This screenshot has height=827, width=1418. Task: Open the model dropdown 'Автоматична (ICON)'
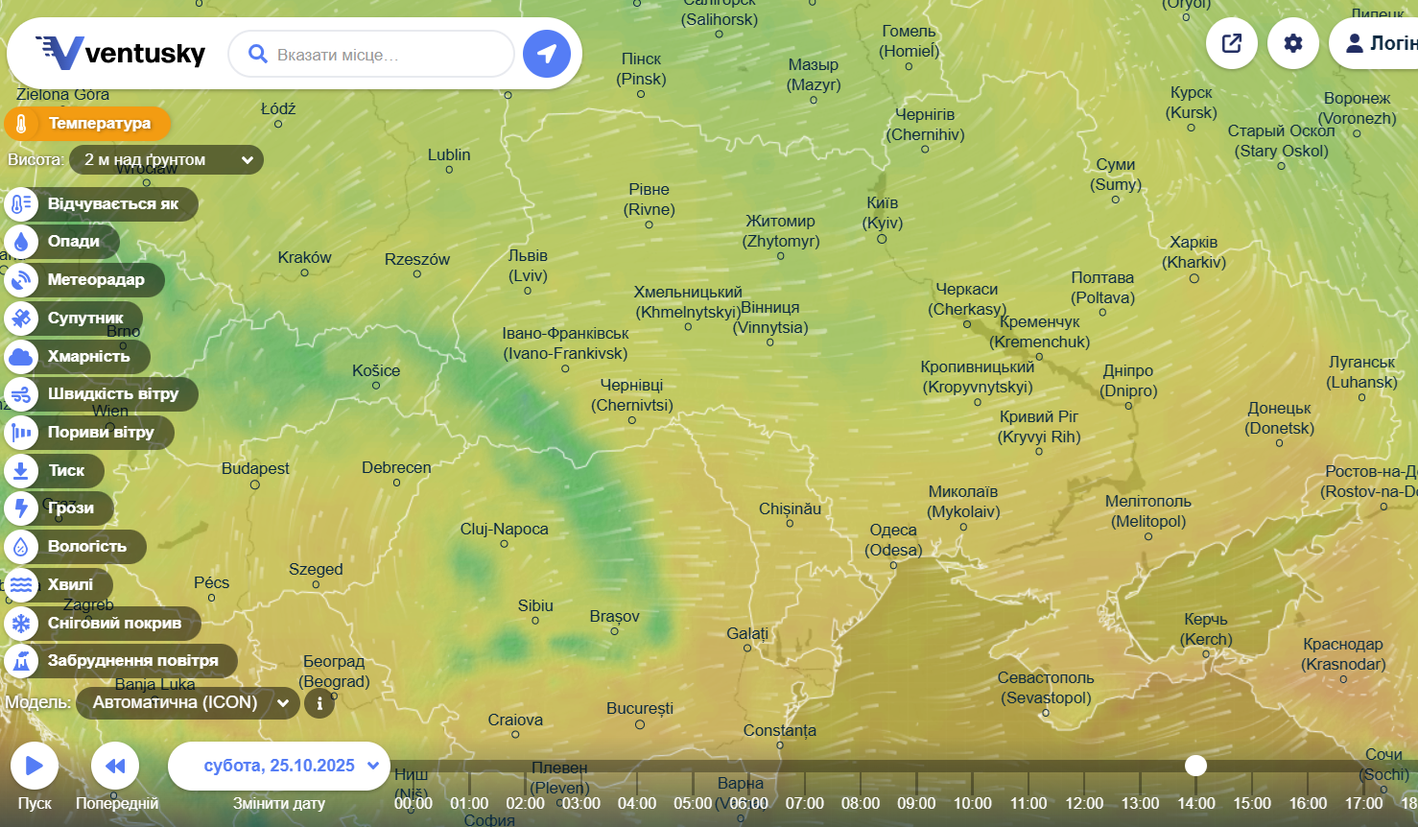pyautogui.click(x=188, y=703)
